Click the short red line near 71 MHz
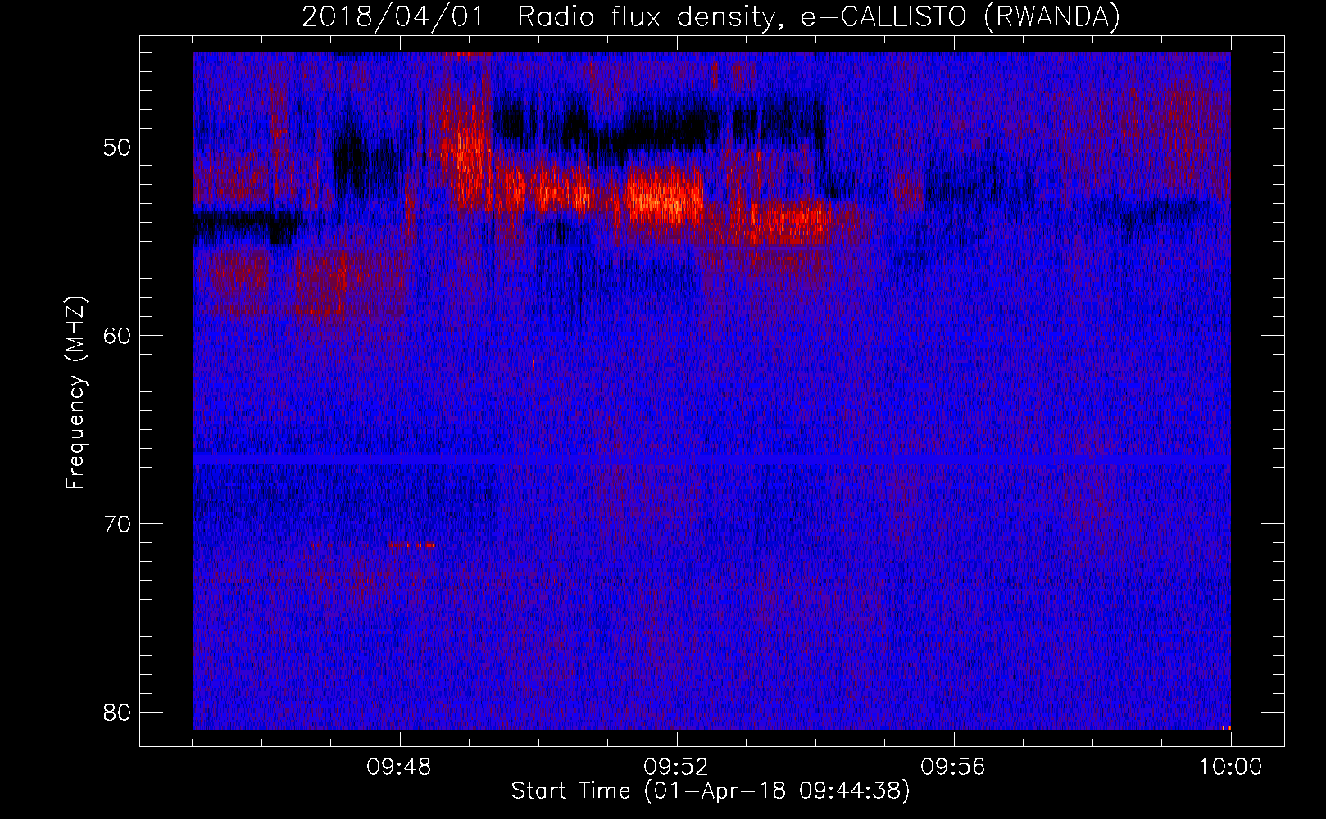 coord(373,545)
